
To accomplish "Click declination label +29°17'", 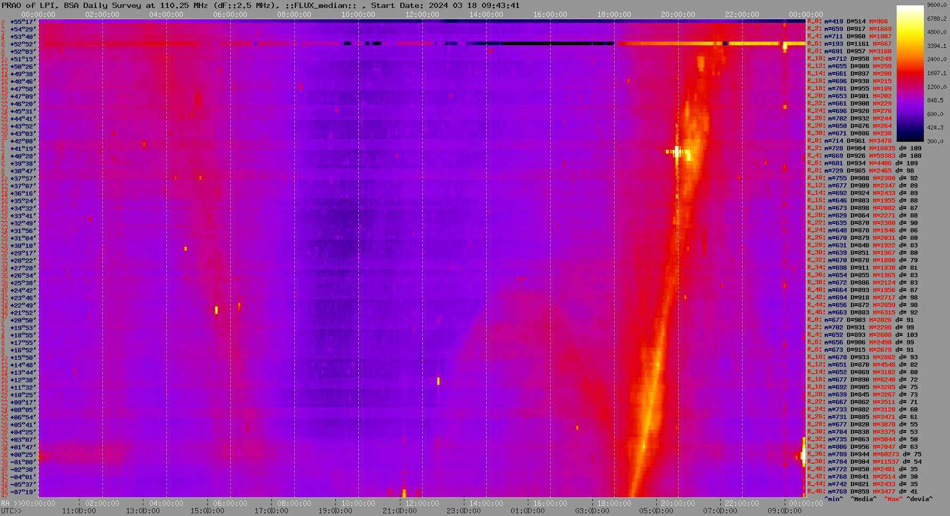I will (23, 253).
